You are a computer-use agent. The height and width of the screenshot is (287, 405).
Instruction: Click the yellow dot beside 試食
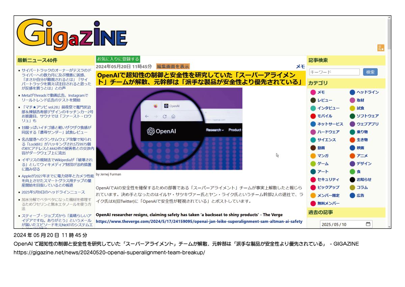[352, 108]
